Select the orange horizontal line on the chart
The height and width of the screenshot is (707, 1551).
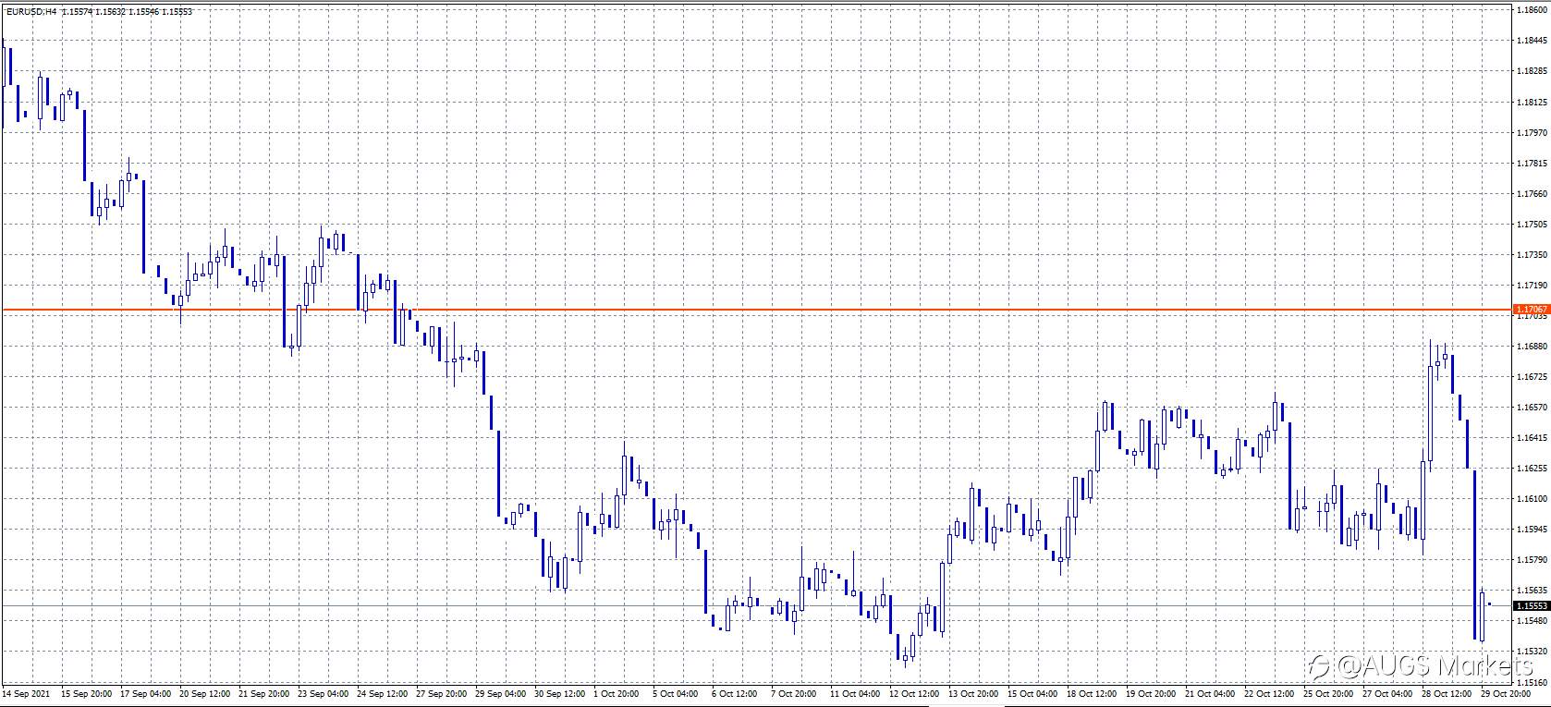point(756,309)
